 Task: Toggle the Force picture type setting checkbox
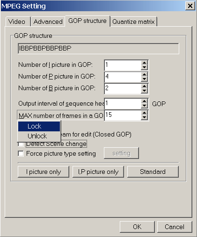click(x=21, y=153)
